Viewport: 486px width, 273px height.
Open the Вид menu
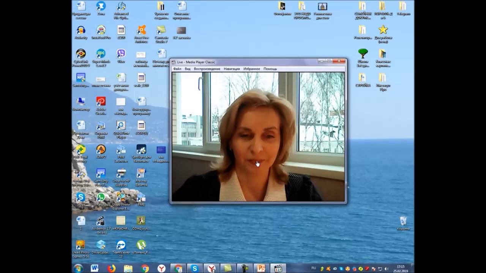(188, 69)
